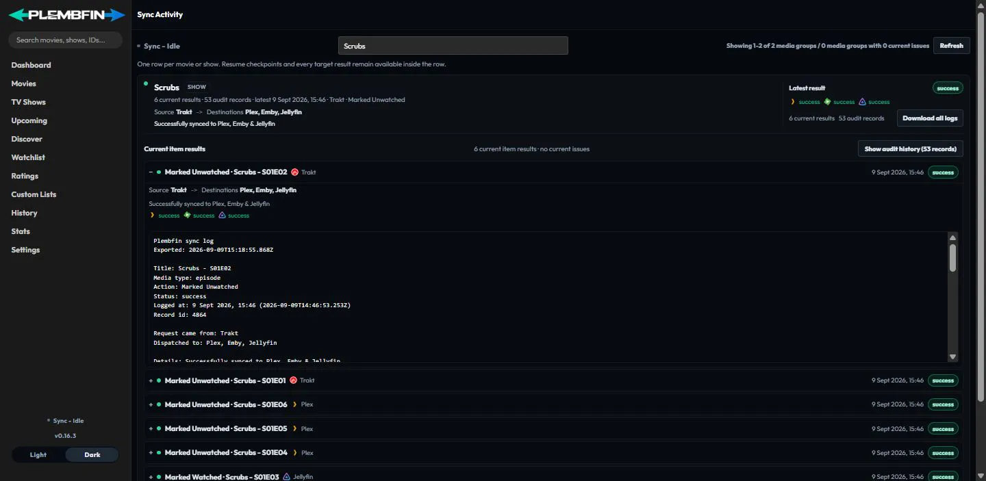The width and height of the screenshot is (986, 481).
Task: Click the Current item results heading
Action: pyautogui.click(x=175, y=148)
